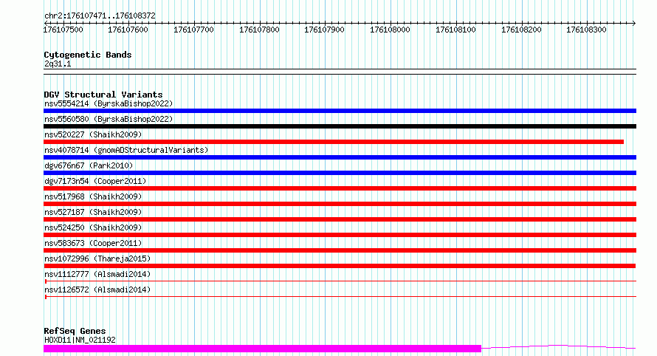The image size is (657, 356).
Task: Click the thin magenta HOXD11 intron line
Action: click(x=559, y=347)
